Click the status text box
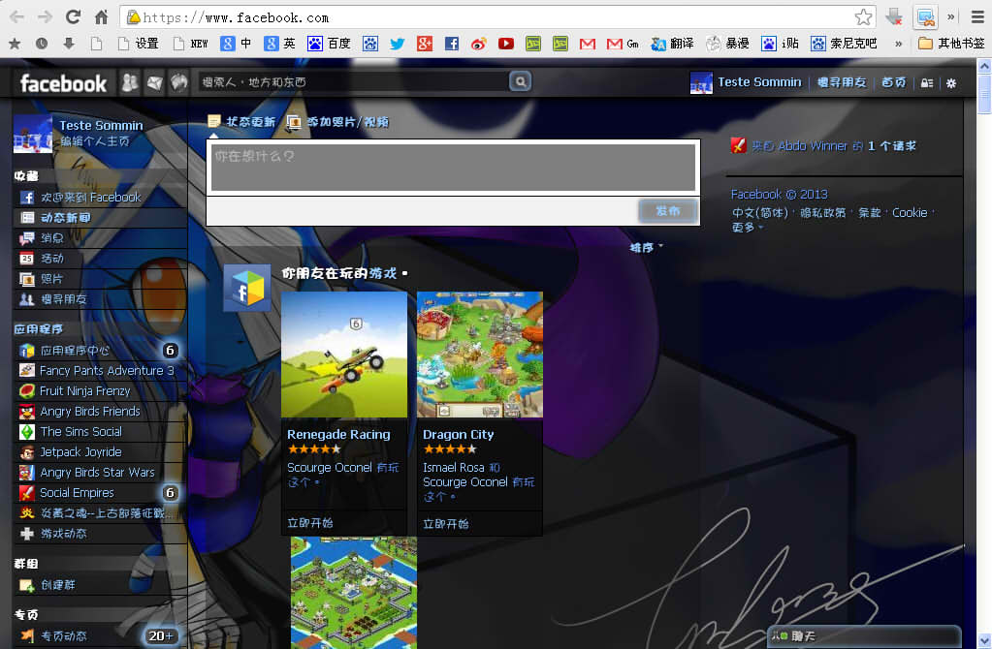 point(453,167)
